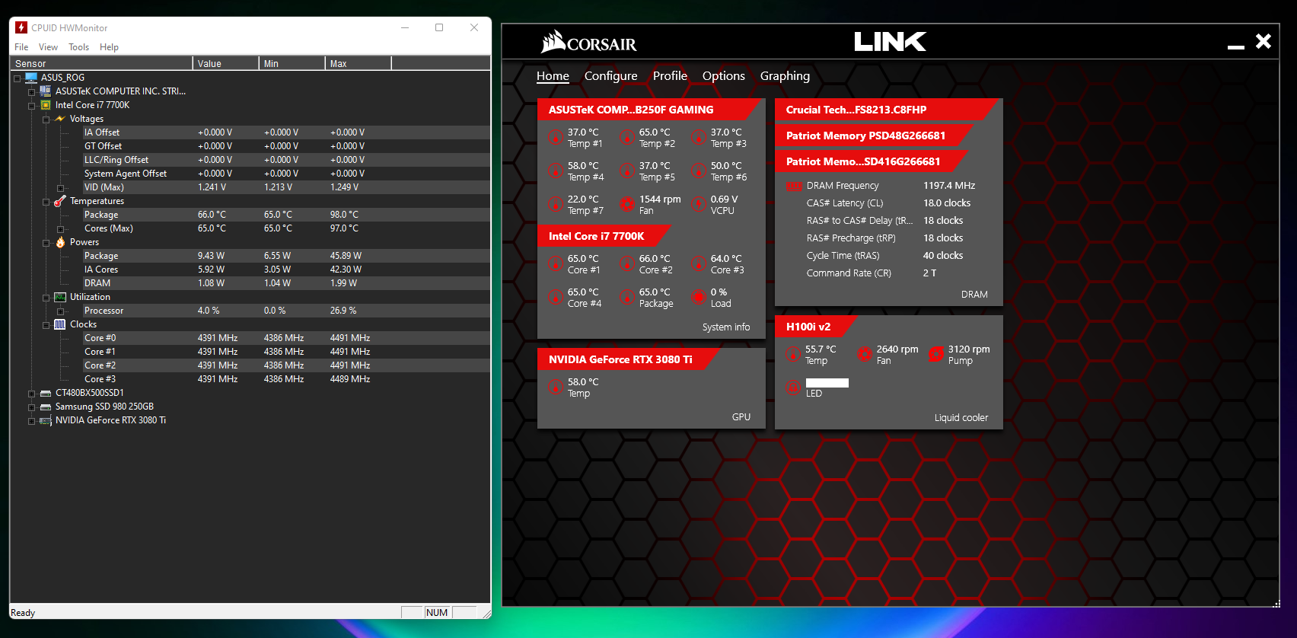This screenshot has height=638, width=1297.
Task: Open the Tools menu in HWMonitor
Action: (78, 47)
